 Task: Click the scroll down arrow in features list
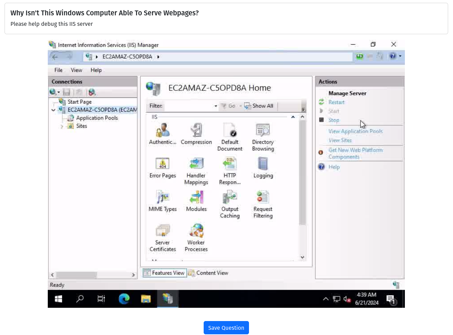click(x=302, y=257)
